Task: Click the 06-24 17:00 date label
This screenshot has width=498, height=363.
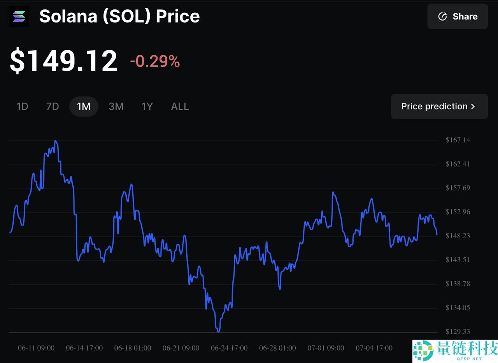Action: point(229,348)
